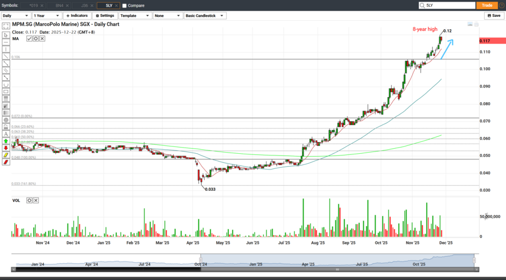Select the red eraser tool
The image size is (506, 280).
[6, 162]
